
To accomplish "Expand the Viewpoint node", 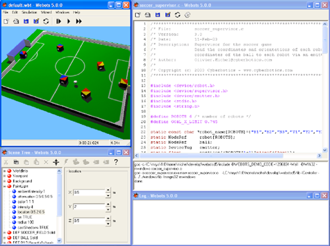I will (4, 176).
